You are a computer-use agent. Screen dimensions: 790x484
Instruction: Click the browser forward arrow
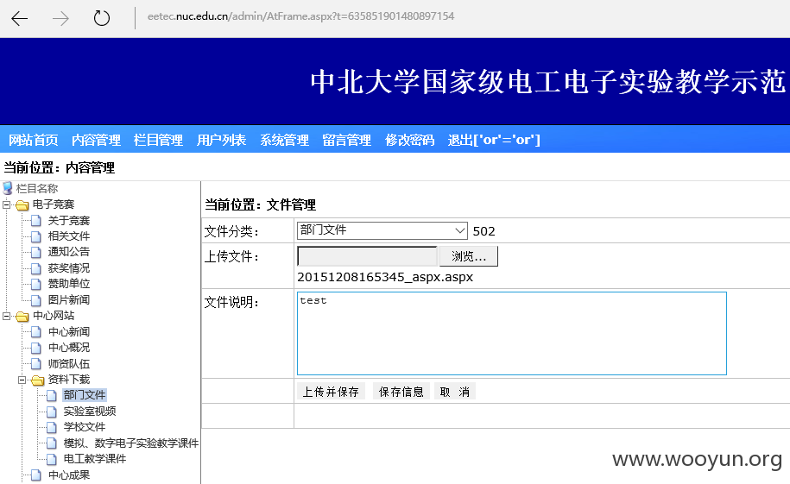pos(61,19)
